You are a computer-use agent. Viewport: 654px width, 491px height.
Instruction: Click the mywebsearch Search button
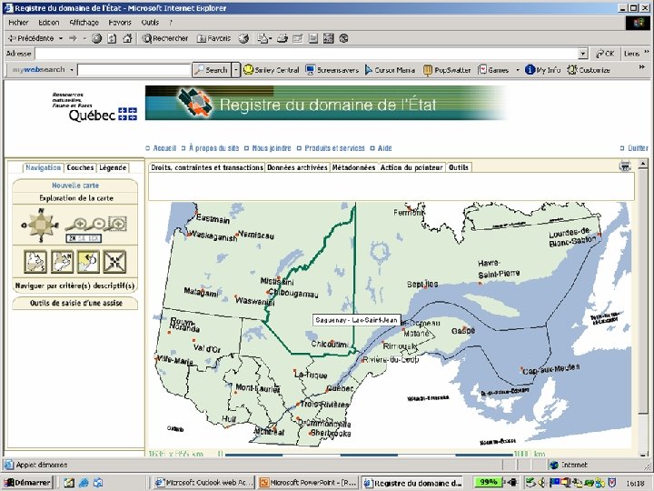(x=212, y=70)
